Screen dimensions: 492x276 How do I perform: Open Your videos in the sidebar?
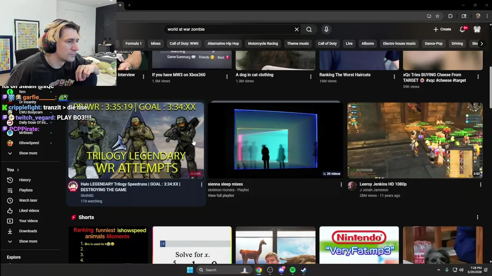(x=28, y=221)
